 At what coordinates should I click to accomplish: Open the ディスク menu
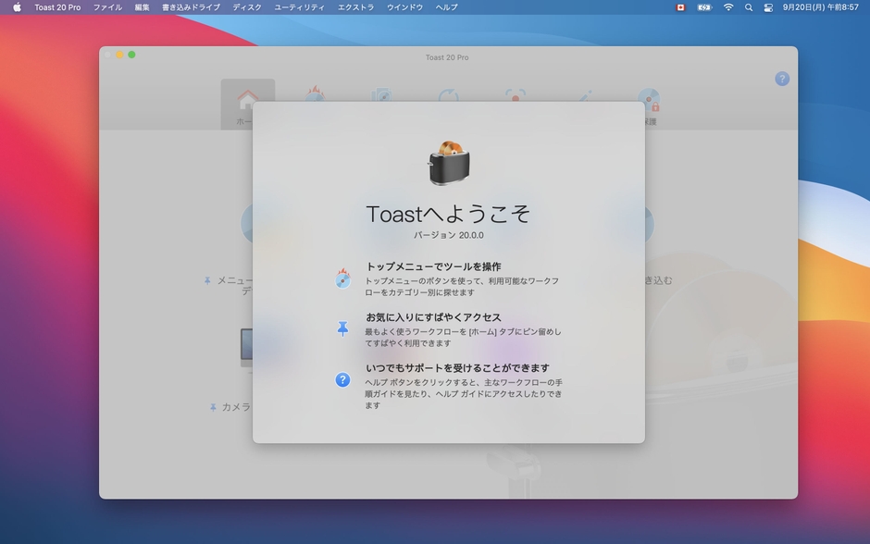[x=247, y=7]
